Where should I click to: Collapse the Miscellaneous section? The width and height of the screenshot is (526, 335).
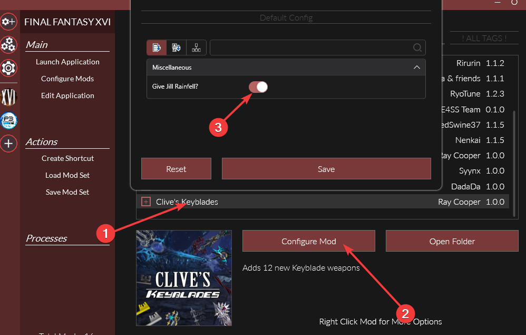(x=416, y=67)
